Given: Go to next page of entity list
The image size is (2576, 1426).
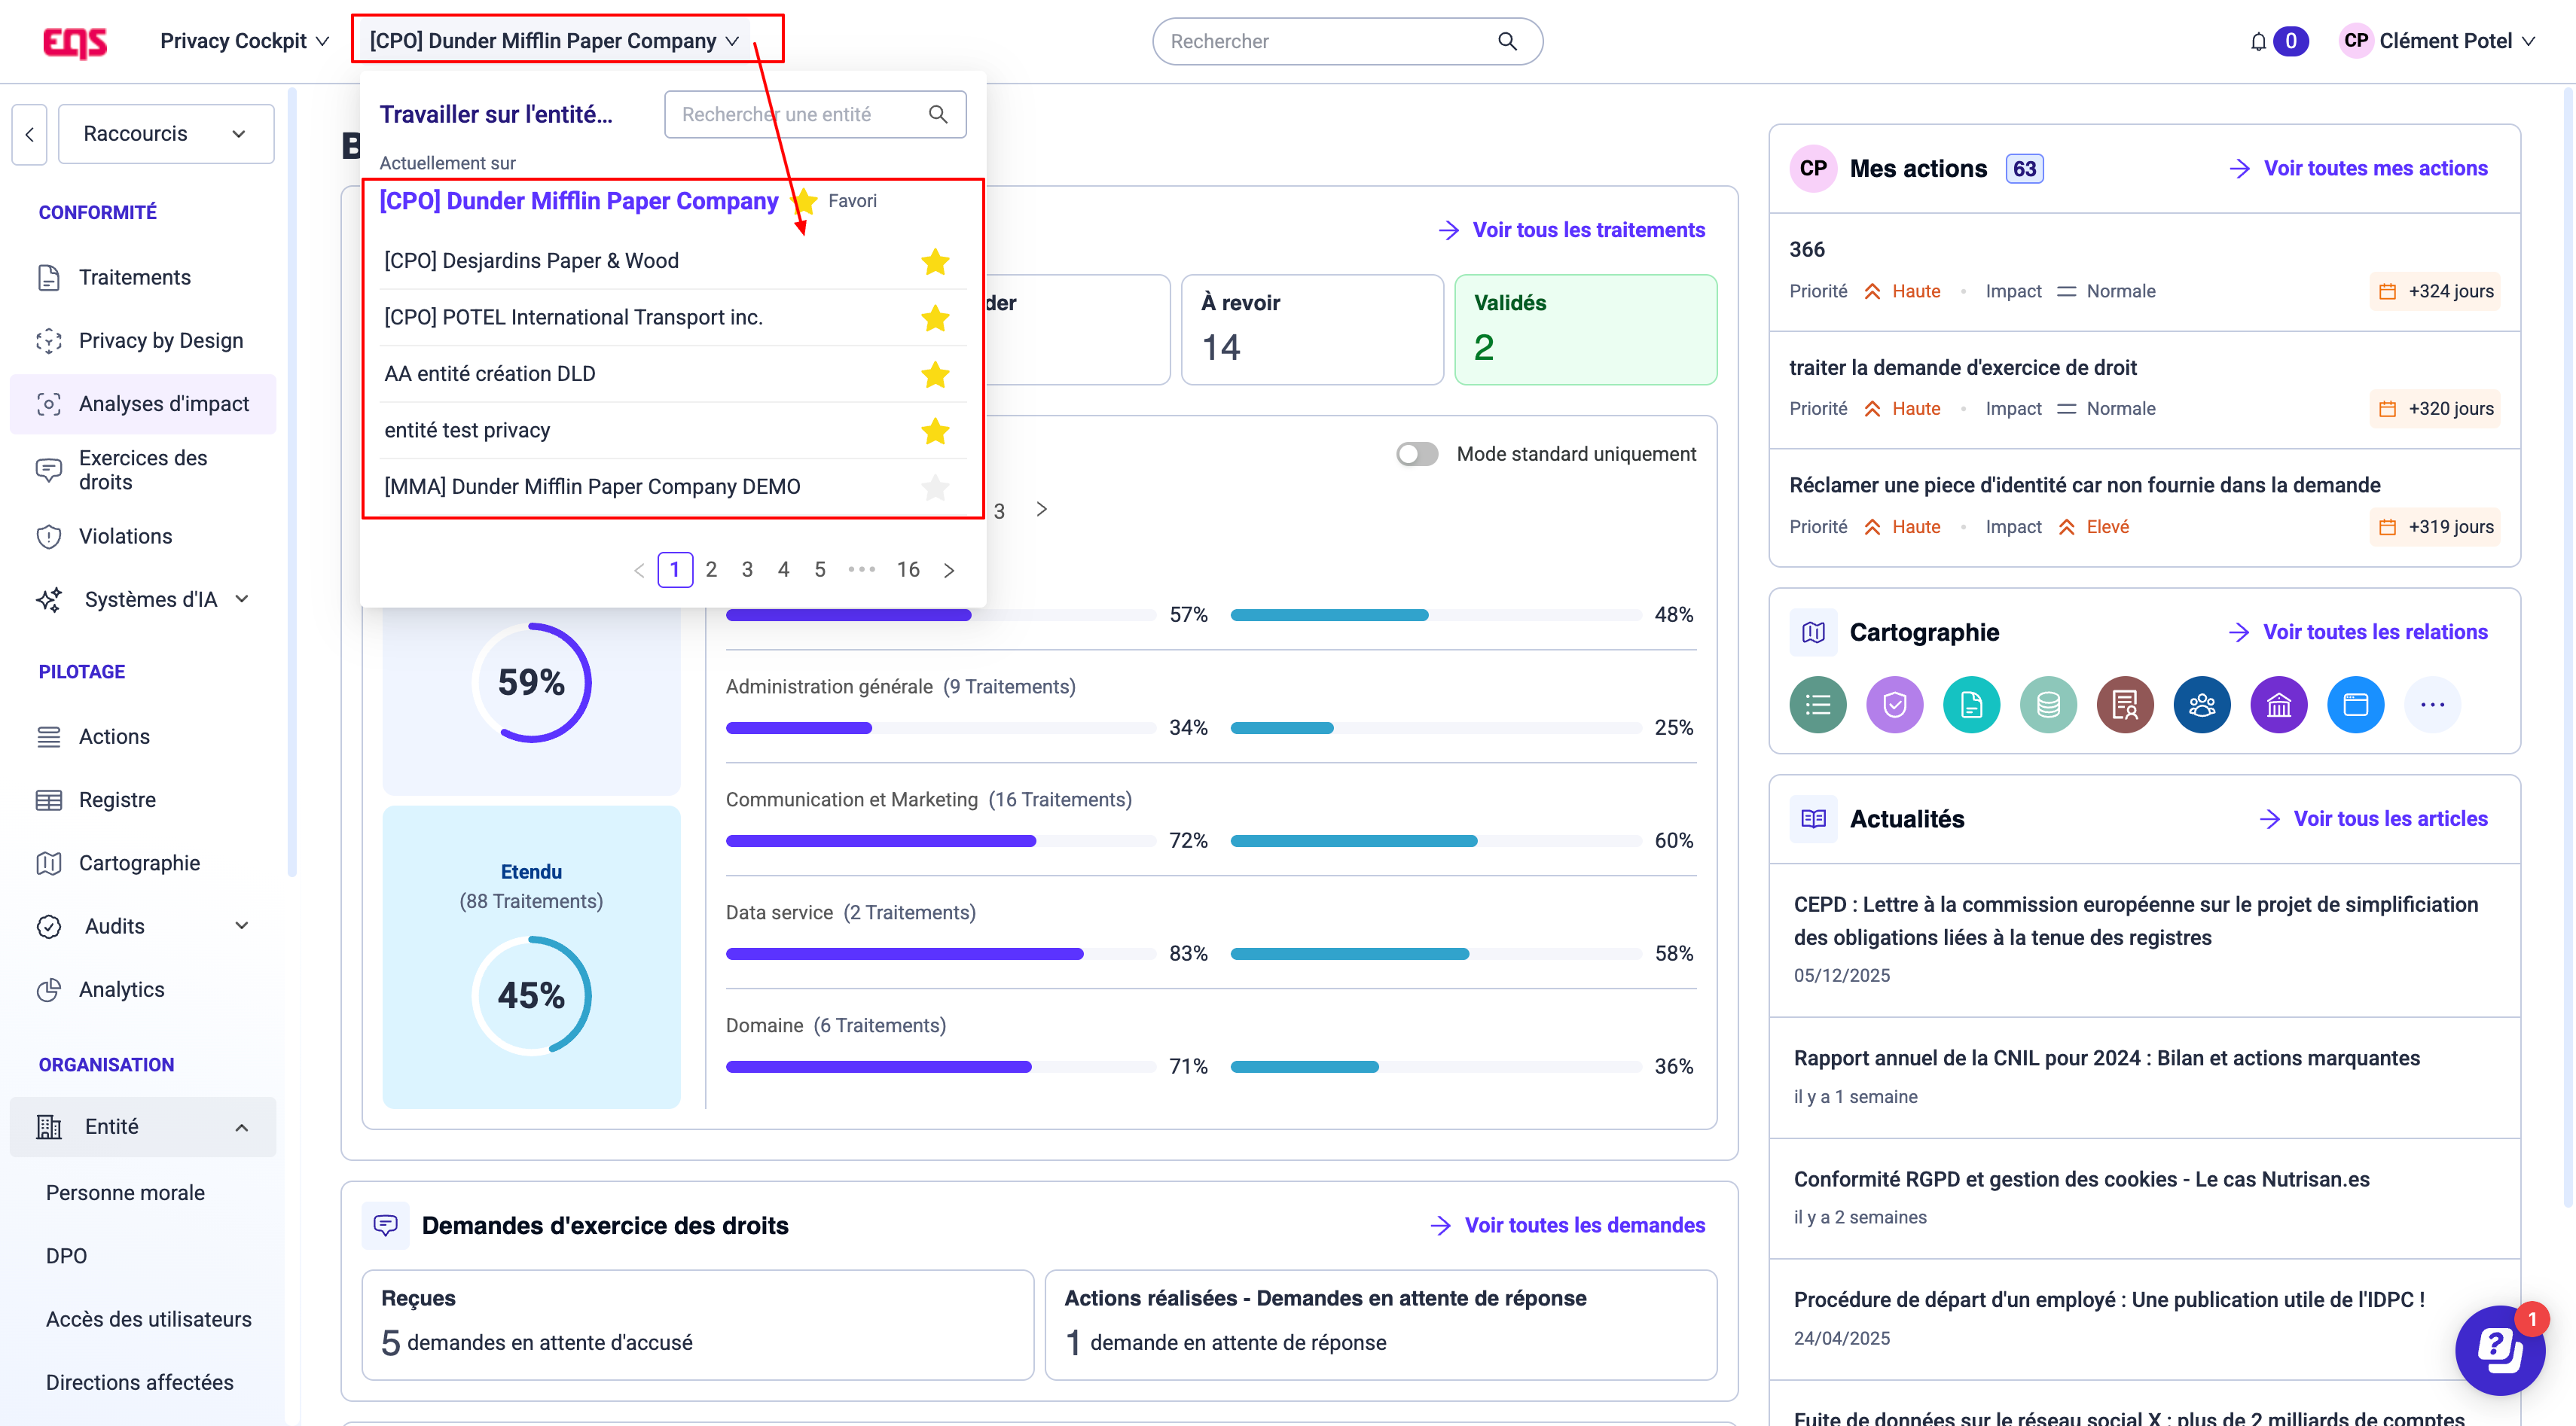Looking at the screenshot, I should point(949,570).
